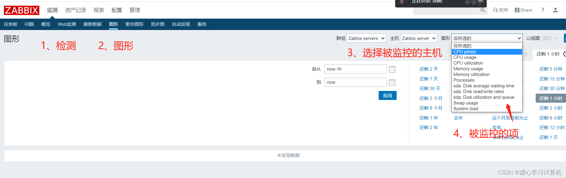Select 去年 time range
This screenshot has width=566, height=178.
tap(458, 118)
